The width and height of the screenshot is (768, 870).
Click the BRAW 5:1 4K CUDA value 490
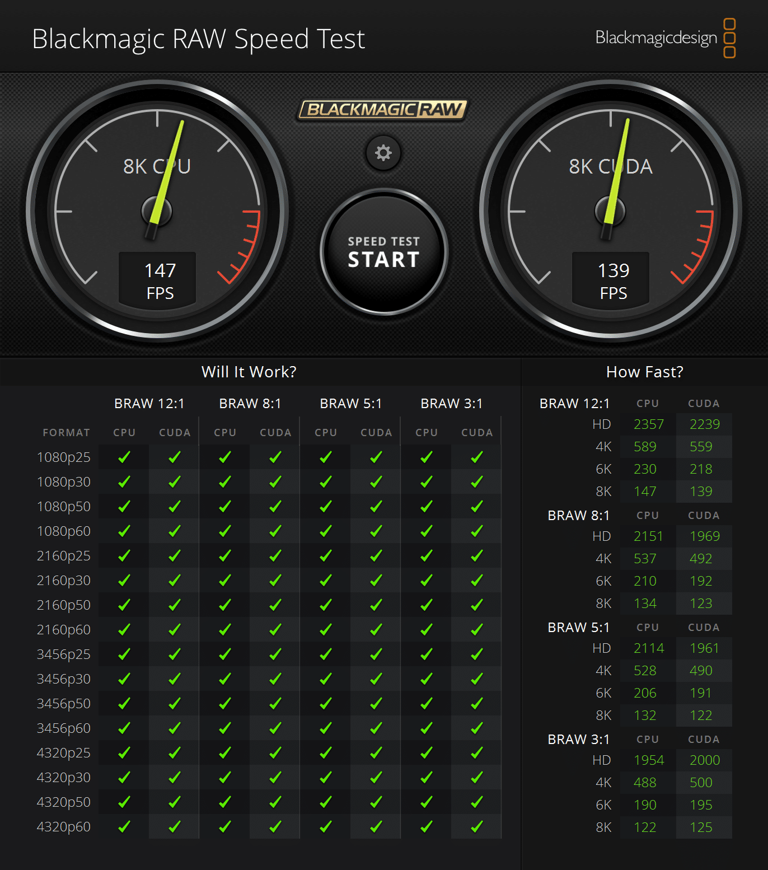(701, 671)
